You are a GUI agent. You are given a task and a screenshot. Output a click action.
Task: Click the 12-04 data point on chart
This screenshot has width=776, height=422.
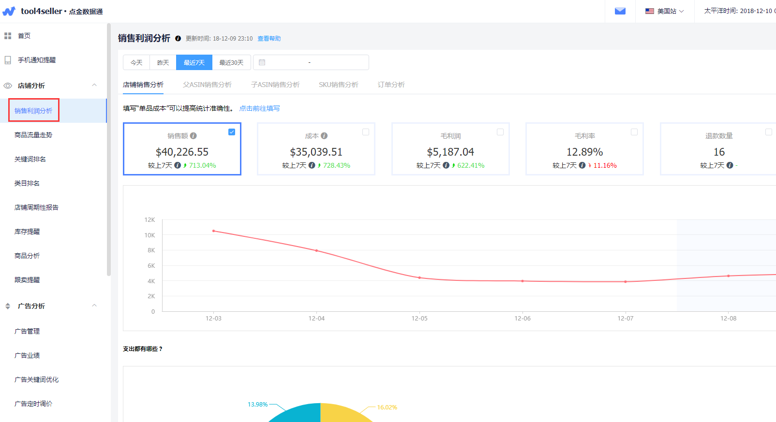point(316,250)
